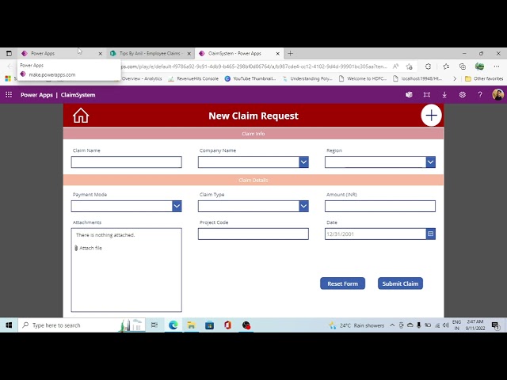Open browser favorites star icon
The image size is (507, 380).
[446, 66]
